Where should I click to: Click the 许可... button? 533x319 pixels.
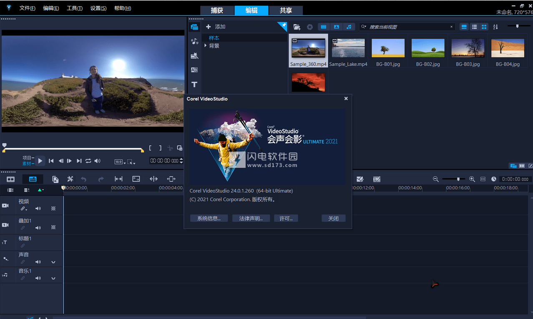pyautogui.click(x=286, y=218)
